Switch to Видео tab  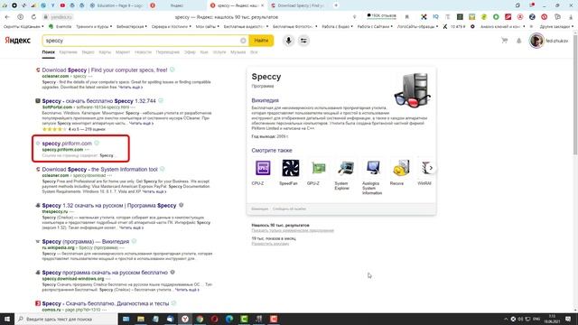89,52
